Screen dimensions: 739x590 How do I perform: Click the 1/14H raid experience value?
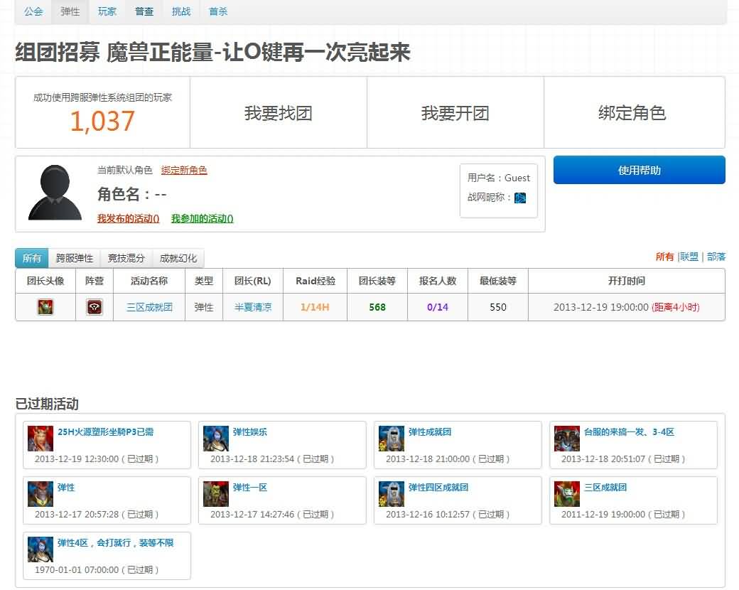(315, 307)
